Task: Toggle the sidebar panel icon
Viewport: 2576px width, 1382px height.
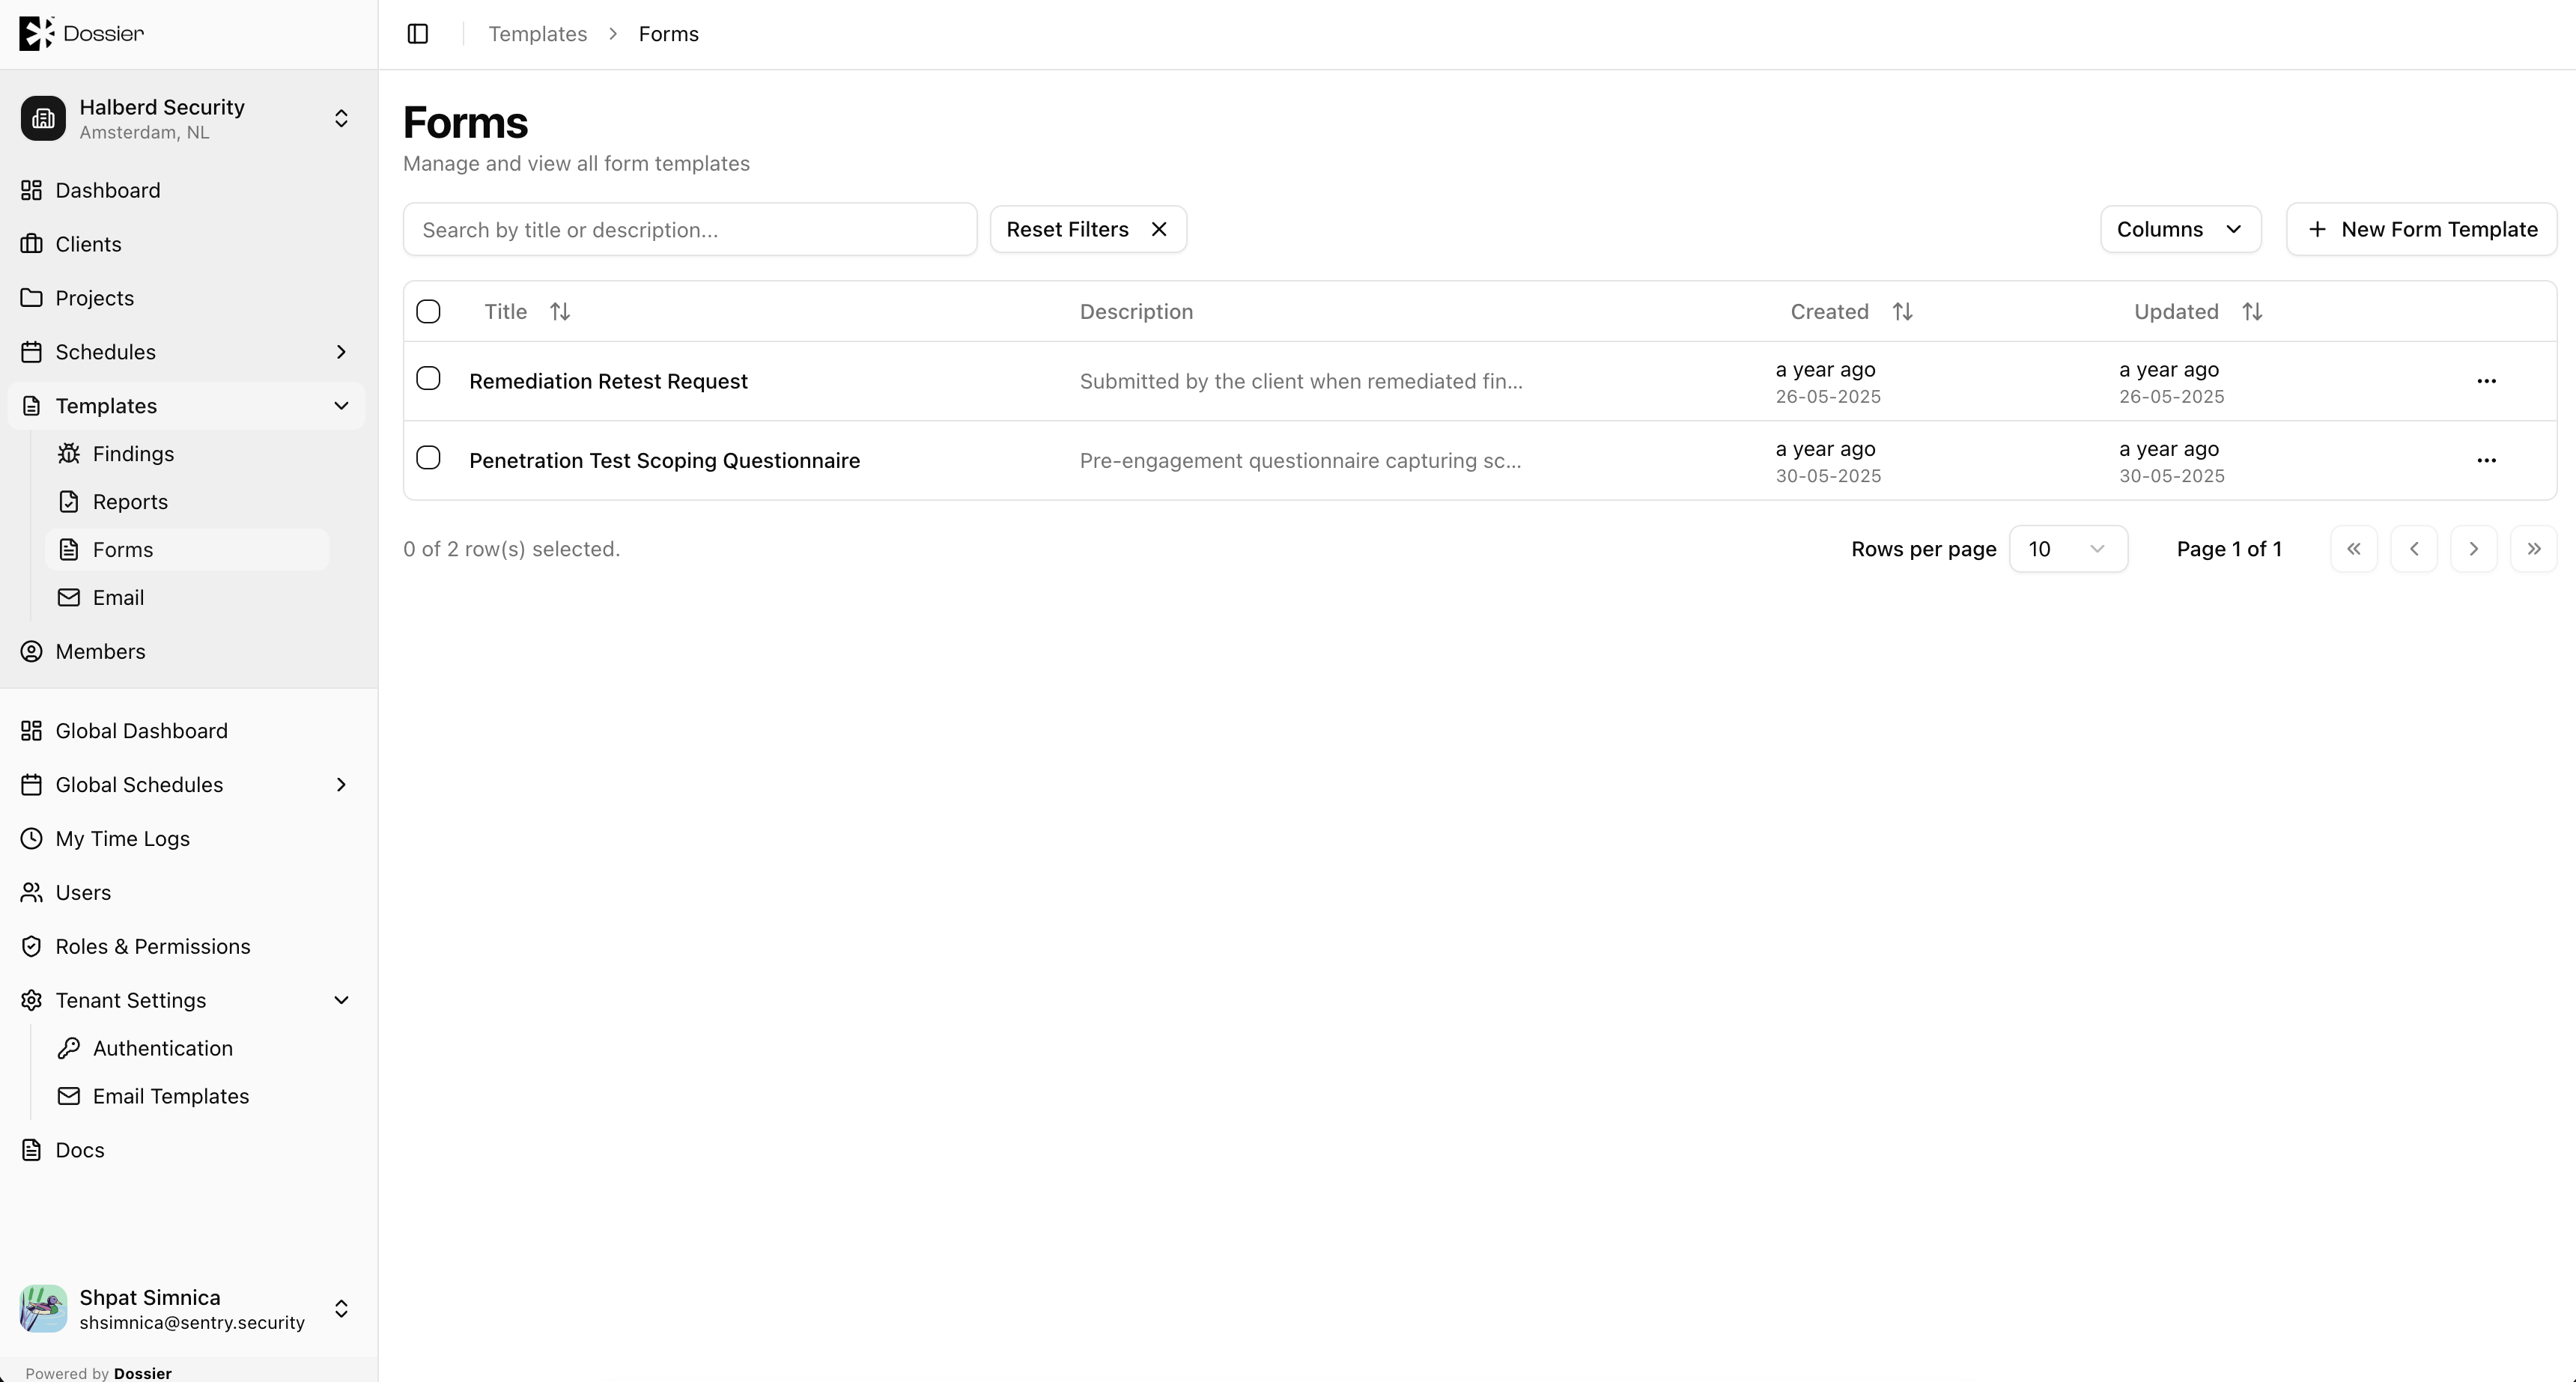Action: pos(418,34)
